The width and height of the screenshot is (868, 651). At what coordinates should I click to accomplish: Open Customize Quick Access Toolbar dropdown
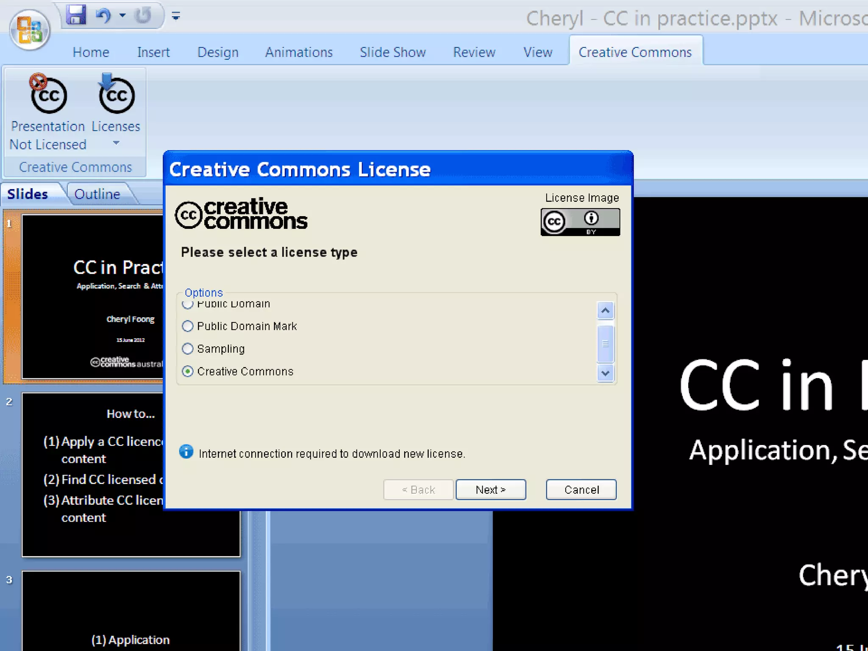(176, 17)
